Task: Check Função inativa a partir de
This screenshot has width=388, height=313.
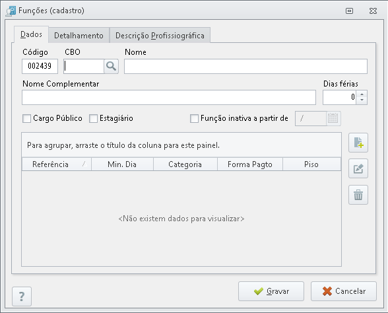Action: point(194,118)
